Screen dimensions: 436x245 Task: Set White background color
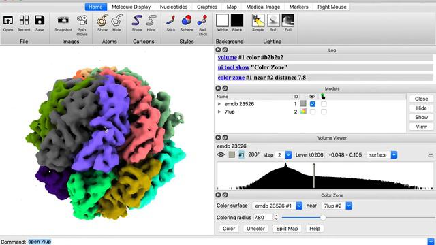click(x=222, y=20)
